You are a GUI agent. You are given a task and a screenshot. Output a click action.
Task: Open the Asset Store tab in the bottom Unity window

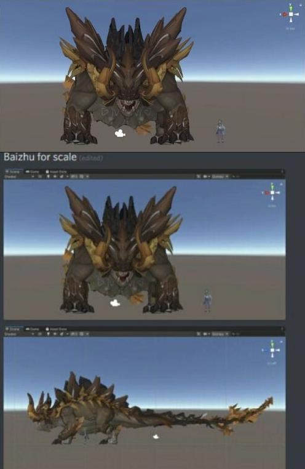56,329
